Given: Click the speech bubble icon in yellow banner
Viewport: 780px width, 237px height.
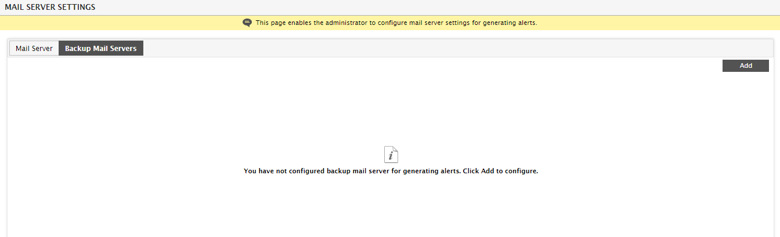Looking at the screenshot, I should click(x=247, y=23).
